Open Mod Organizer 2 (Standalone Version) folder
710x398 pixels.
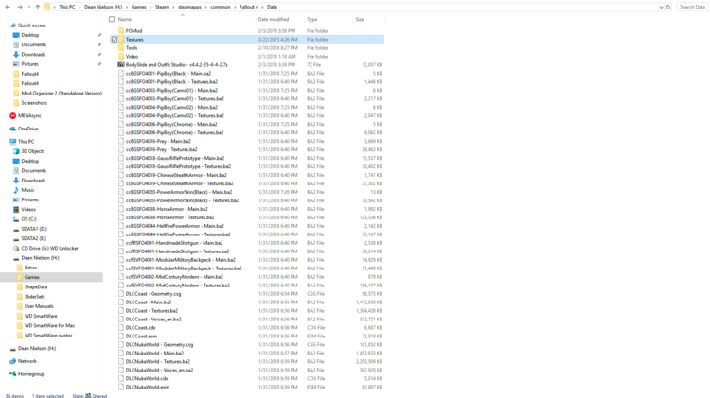(x=62, y=94)
